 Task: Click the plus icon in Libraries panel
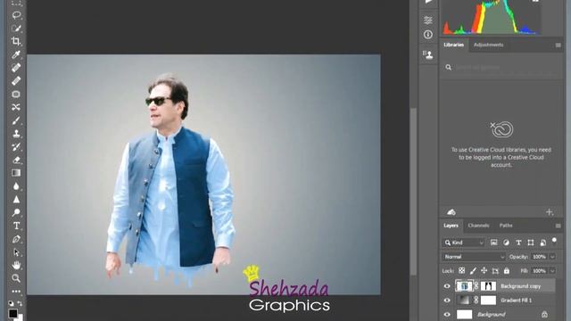click(550, 212)
